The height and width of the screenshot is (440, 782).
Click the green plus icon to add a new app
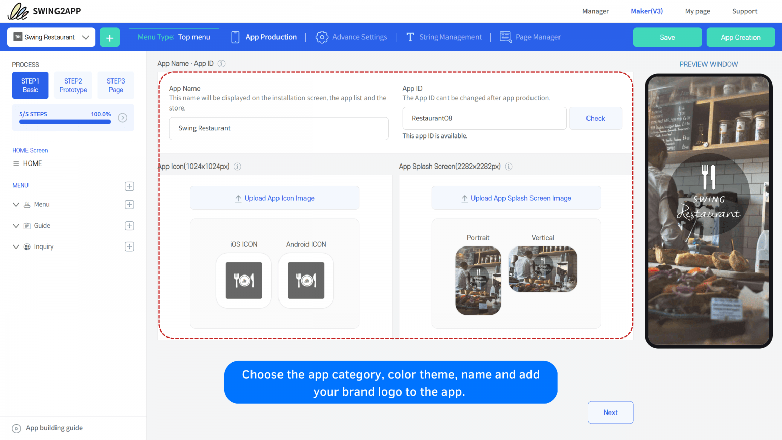pos(109,37)
